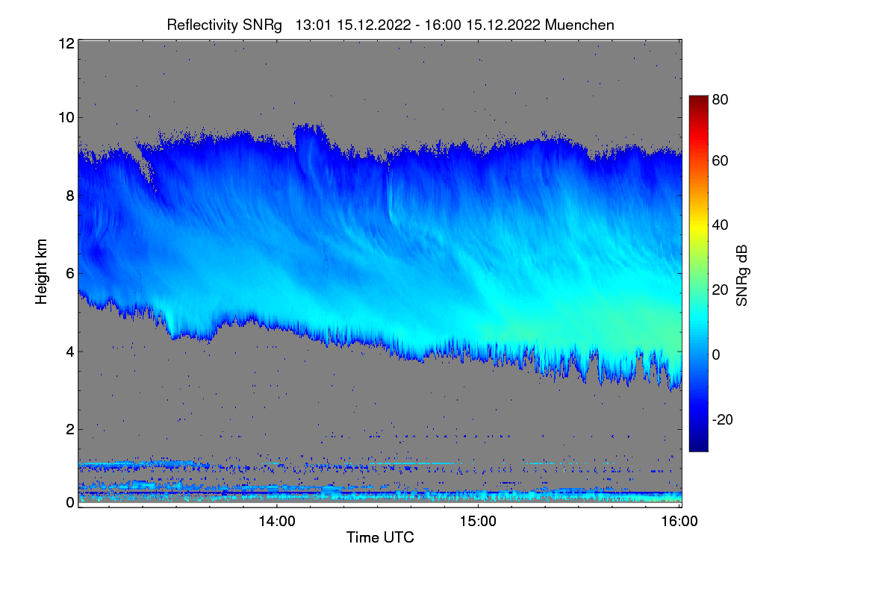
Task: Click the height tick label 4
Action: 69,351
